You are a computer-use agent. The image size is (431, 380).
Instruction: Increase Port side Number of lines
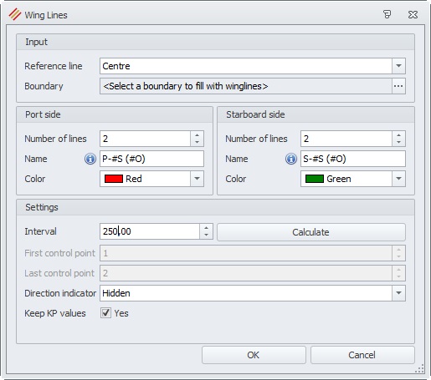[198, 135]
